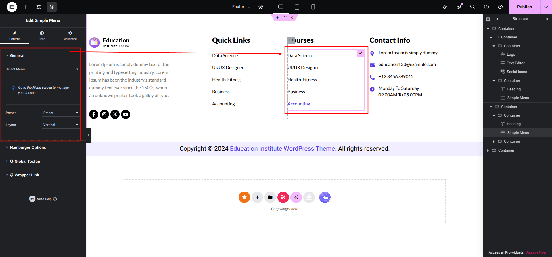This screenshot has height=257, width=552.
Task: Select Text Editor in the Structure tree
Action: click(x=516, y=63)
